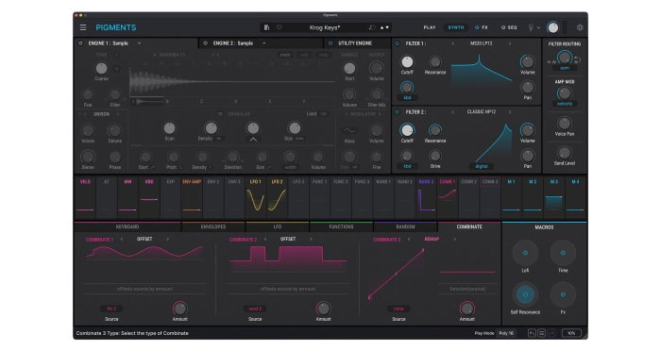661x351 pixels.
Task: Toggle the Q button near Coarse
Action: tap(117, 69)
